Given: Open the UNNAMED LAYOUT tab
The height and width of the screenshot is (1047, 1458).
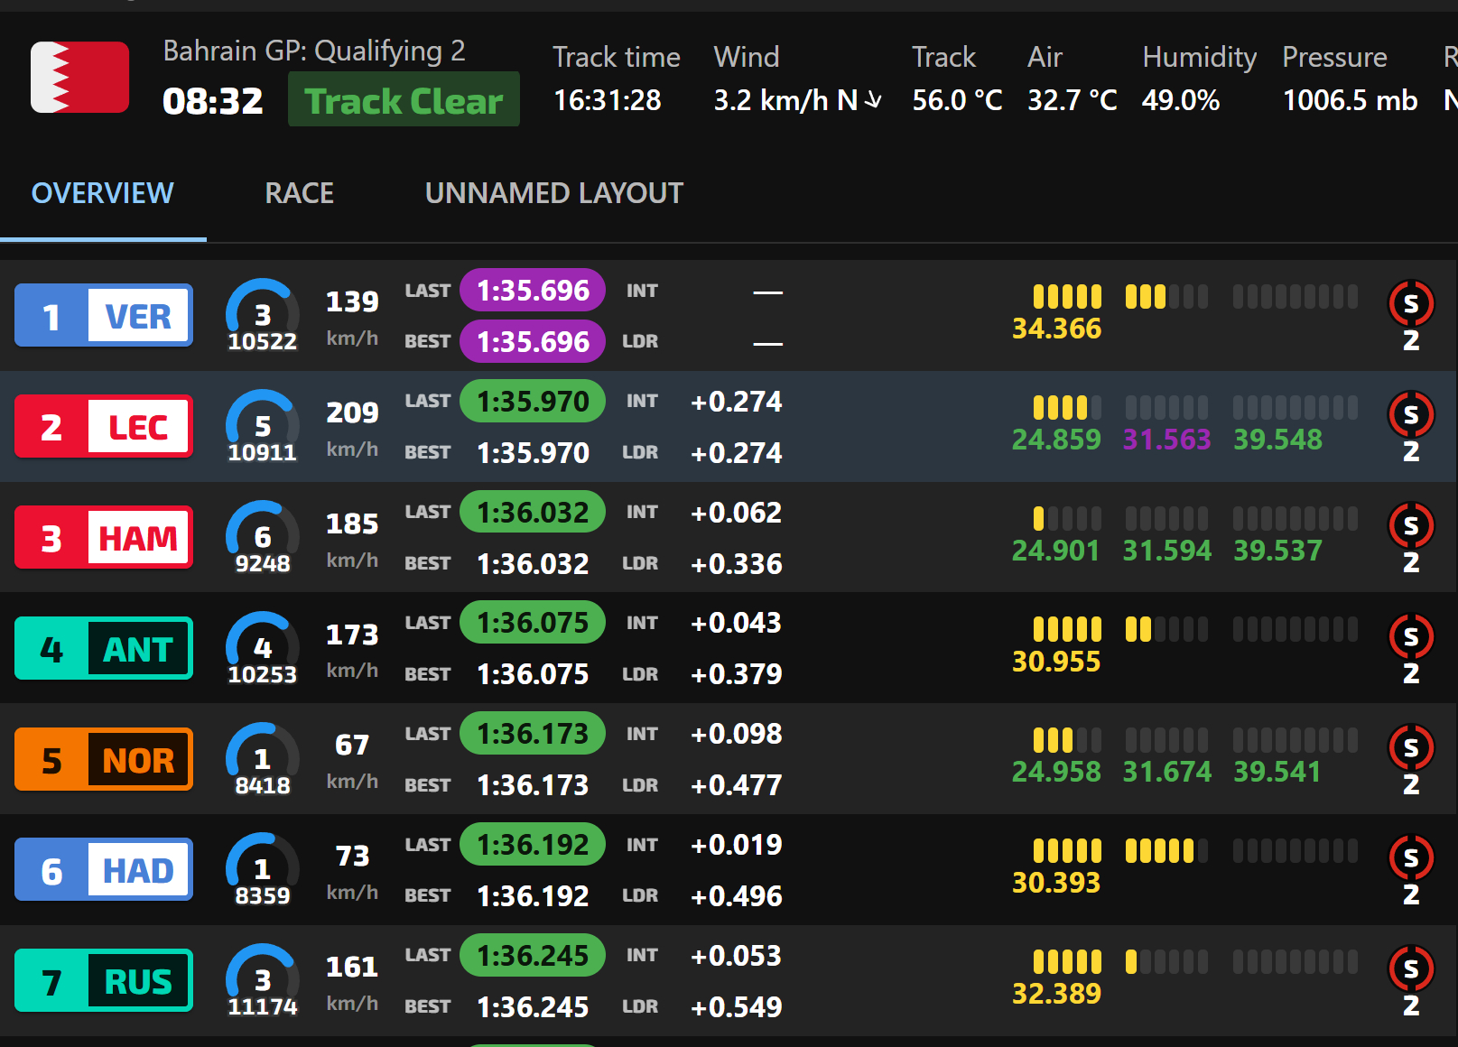Looking at the screenshot, I should pyautogui.click(x=554, y=193).
